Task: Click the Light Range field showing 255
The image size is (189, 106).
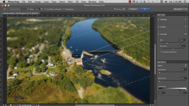Action: (183, 93)
